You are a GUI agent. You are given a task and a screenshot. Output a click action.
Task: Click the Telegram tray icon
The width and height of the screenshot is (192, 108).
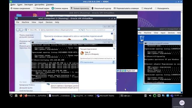[168, 96]
